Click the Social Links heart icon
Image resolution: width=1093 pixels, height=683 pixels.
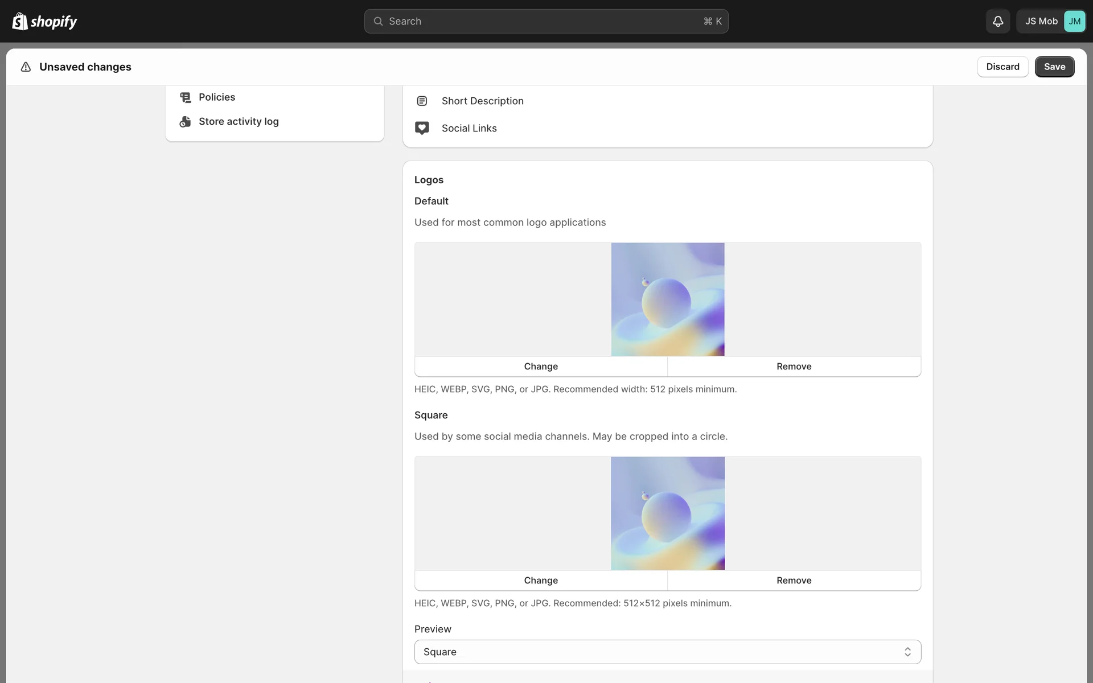click(422, 128)
